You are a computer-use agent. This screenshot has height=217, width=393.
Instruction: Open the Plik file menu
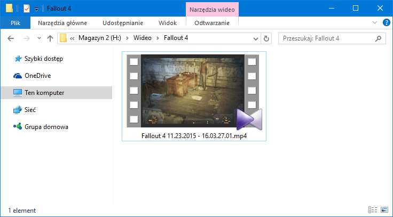(15, 23)
